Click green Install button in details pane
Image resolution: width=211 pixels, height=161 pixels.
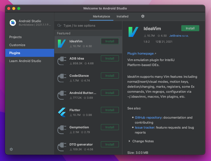point(190,28)
